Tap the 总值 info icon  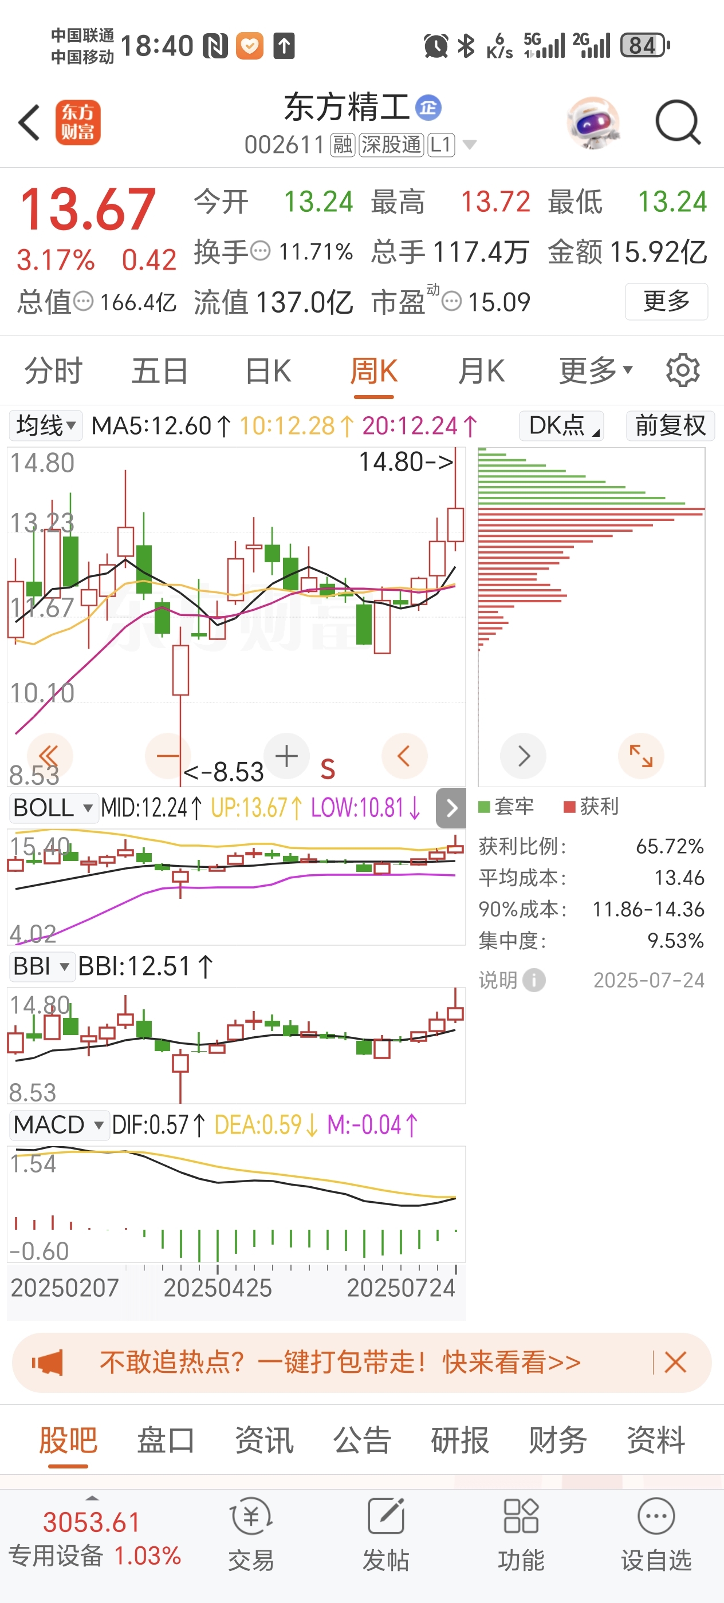84,302
